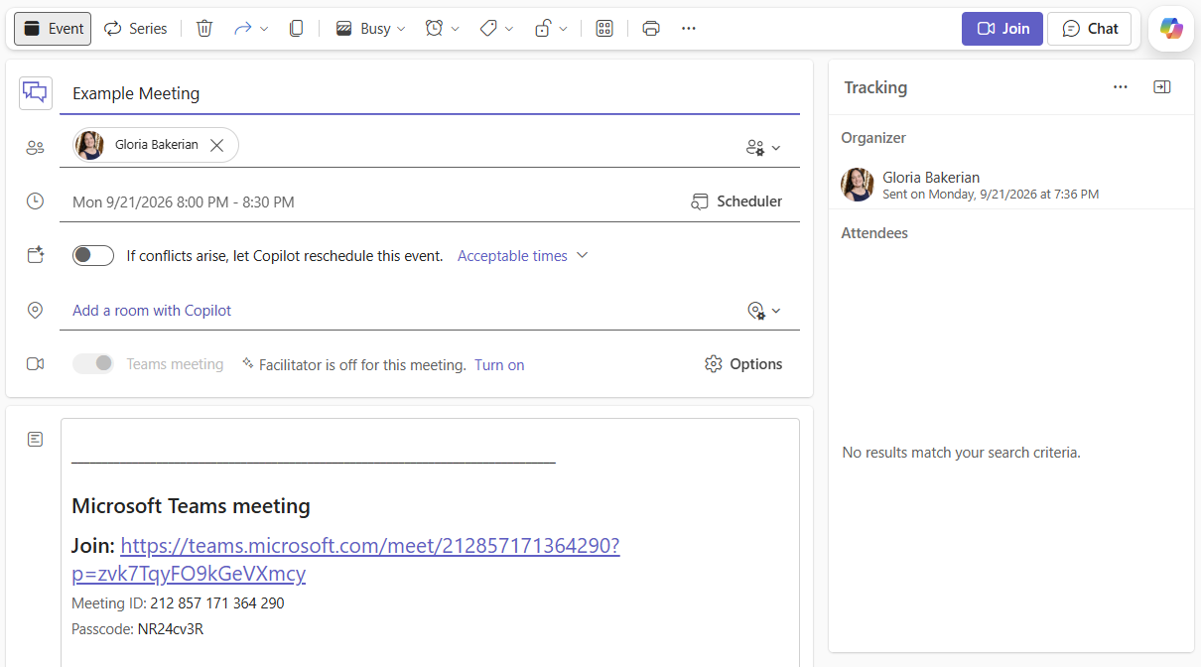The image size is (1201, 667).
Task: Turn on Facilitator for meeting
Action: [499, 365]
